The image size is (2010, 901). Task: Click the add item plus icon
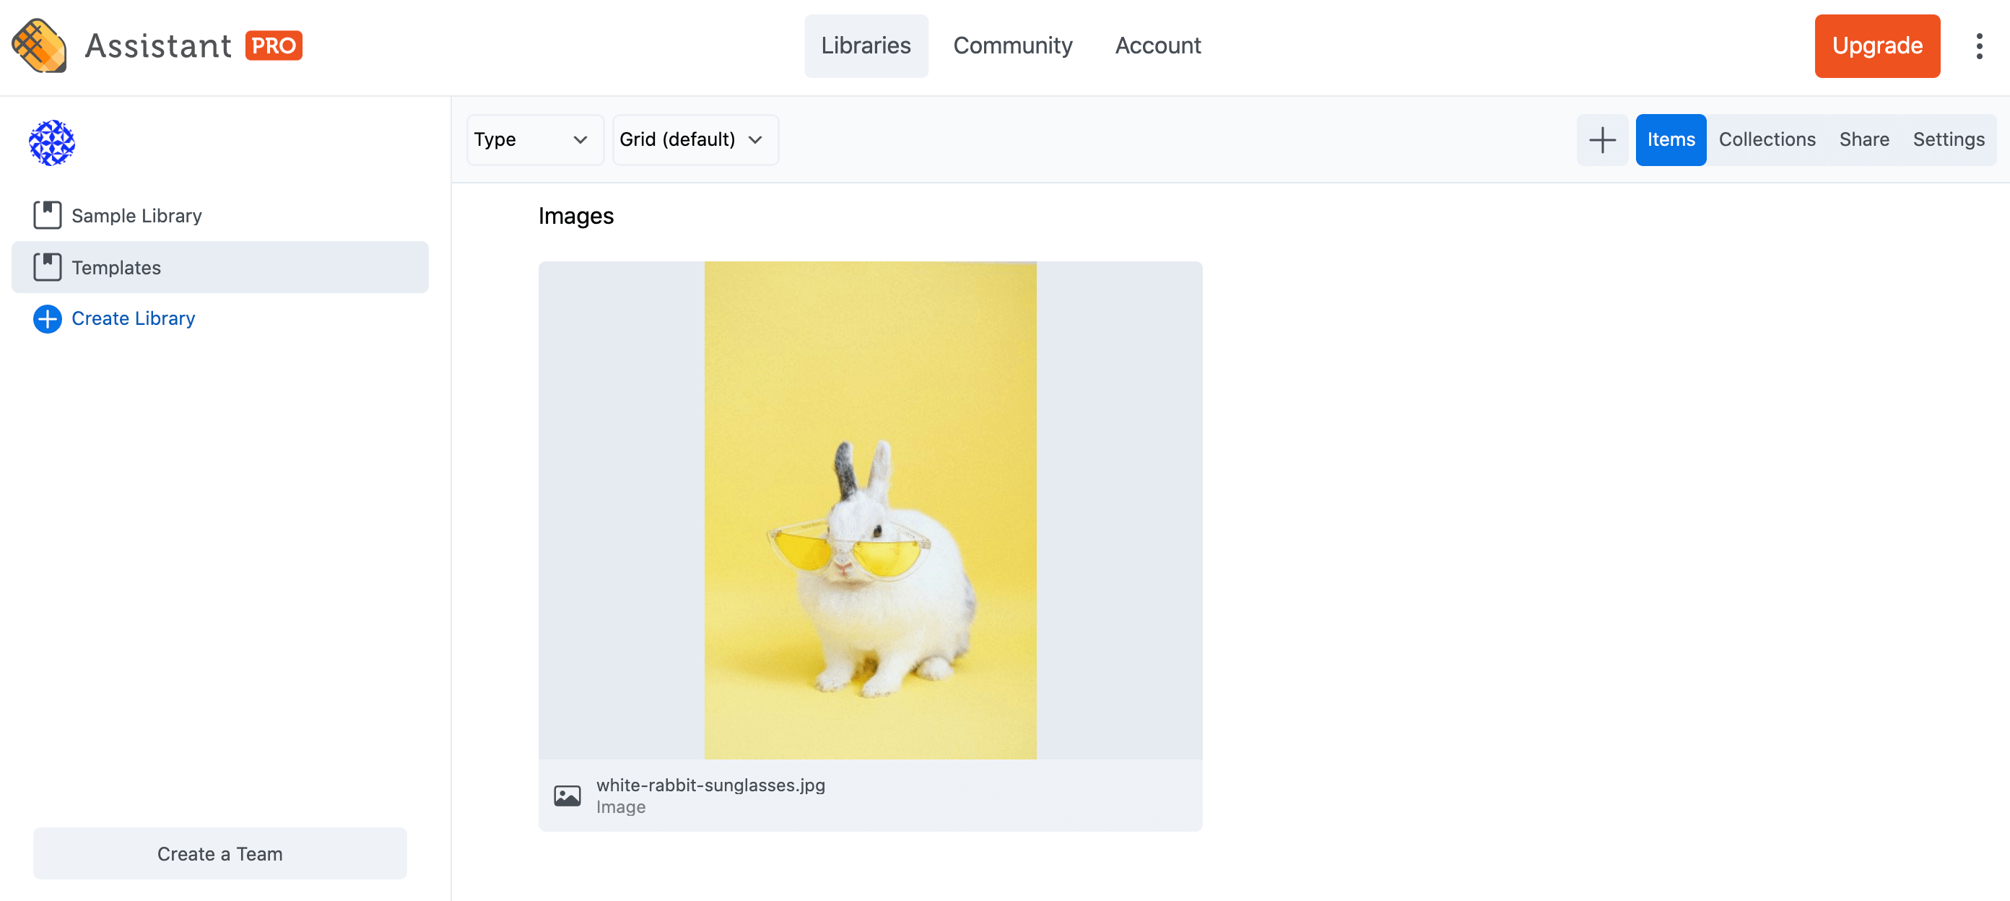pos(1604,139)
